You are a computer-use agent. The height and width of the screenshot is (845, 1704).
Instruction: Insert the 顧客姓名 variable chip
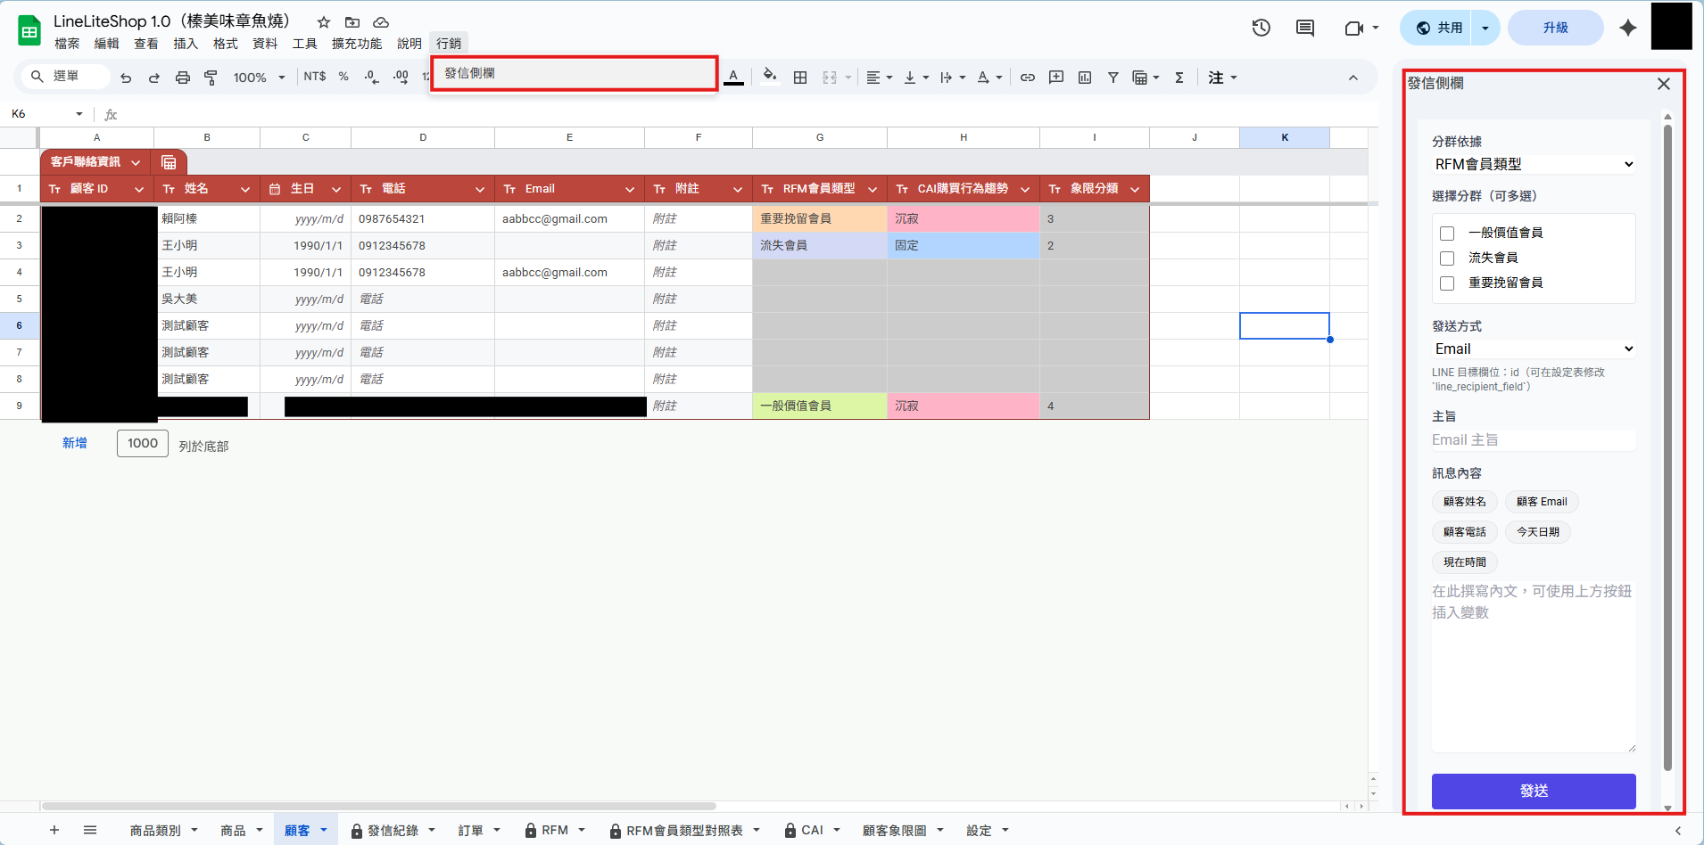pyautogui.click(x=1464, y=502)
